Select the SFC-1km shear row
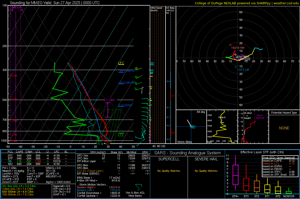Viewport: 300px width, 199px height. tap(113, 156)
